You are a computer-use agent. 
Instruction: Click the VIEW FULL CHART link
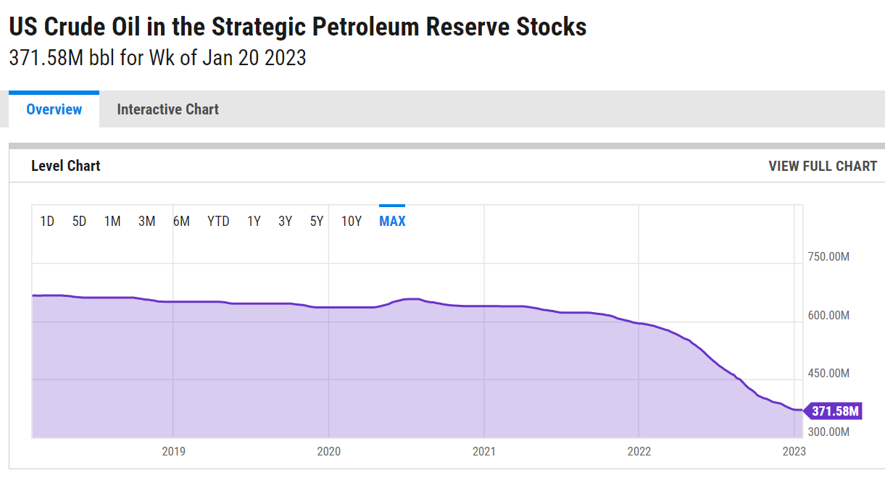pos(823,166)
